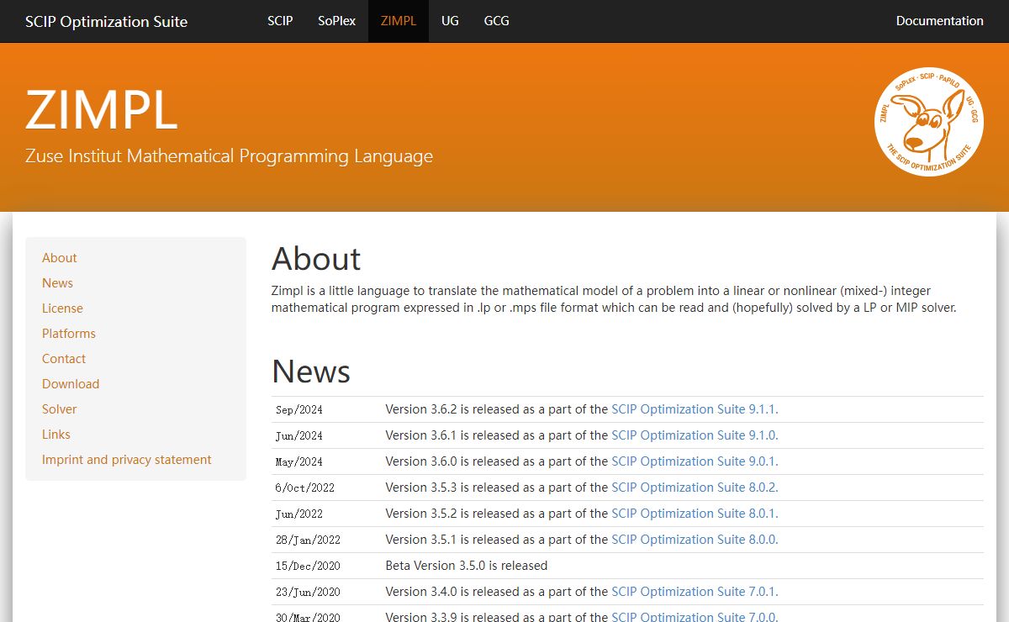
Task: Go to Links in the sidebar
Action: (56, 435)
